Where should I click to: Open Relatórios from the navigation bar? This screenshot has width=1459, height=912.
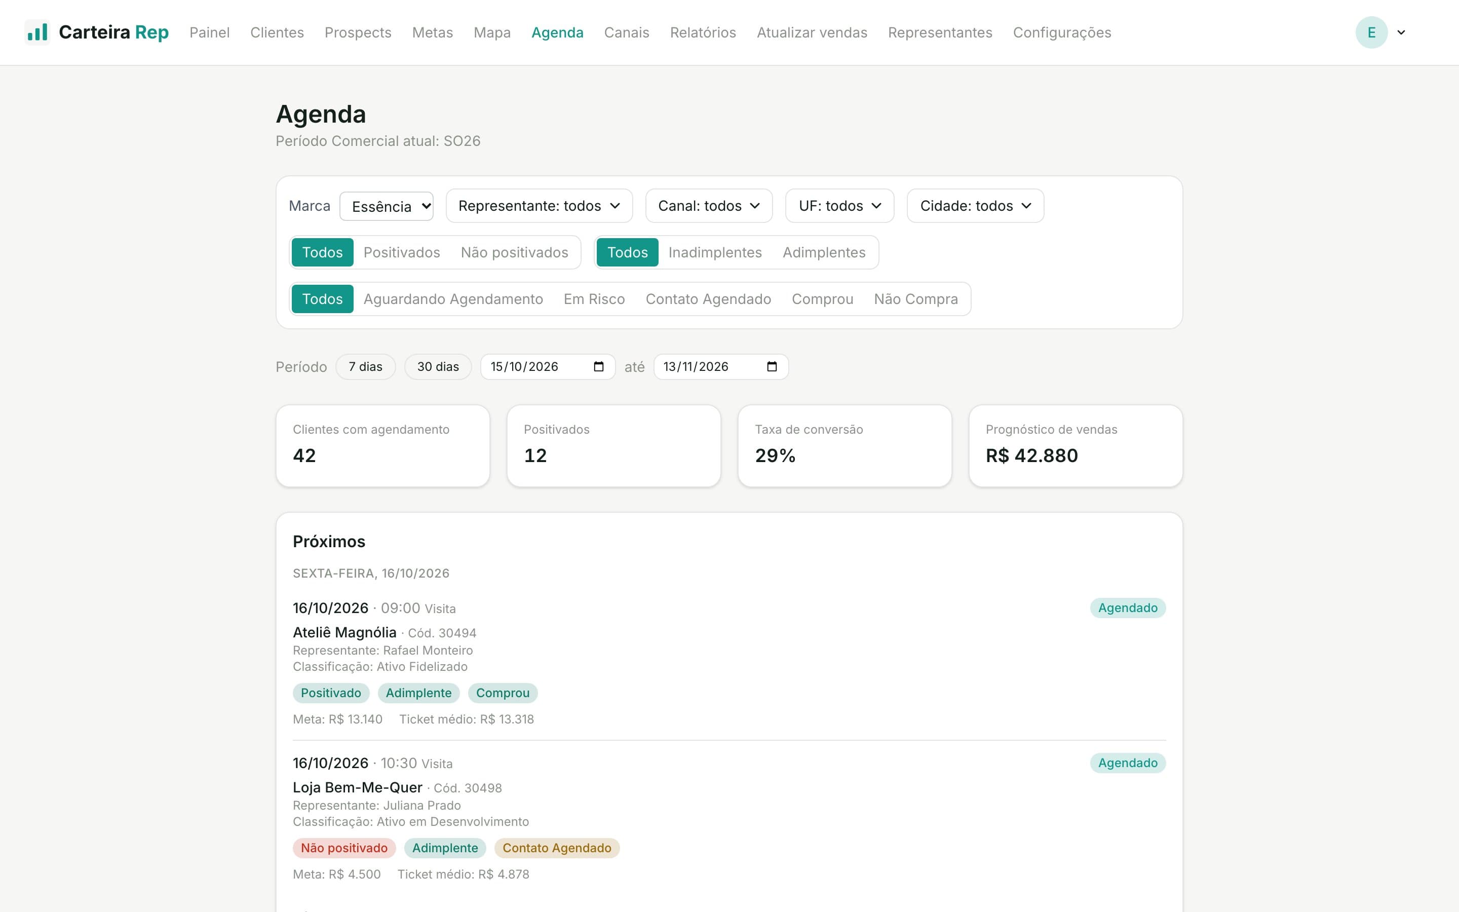coord(703,32)
